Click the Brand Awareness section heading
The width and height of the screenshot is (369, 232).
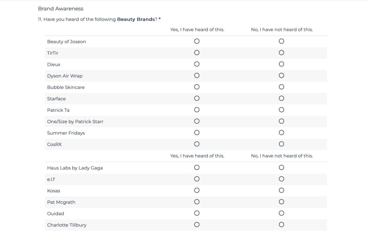click(x=61, y=9)
